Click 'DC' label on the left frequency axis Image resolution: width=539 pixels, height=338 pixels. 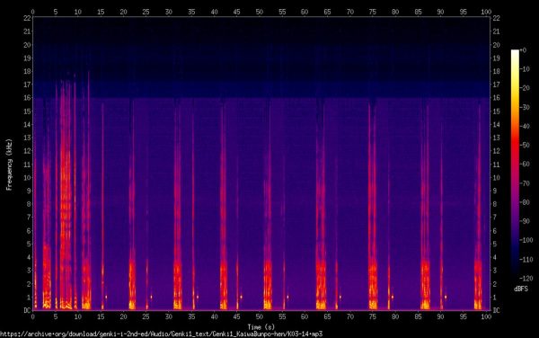pyautogui.click(x=26, y=310)
